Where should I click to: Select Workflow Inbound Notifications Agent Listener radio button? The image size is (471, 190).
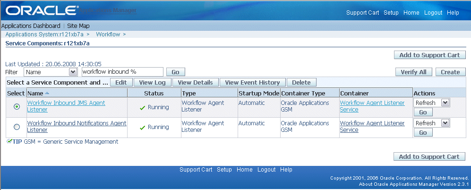(x=17, y=127)
